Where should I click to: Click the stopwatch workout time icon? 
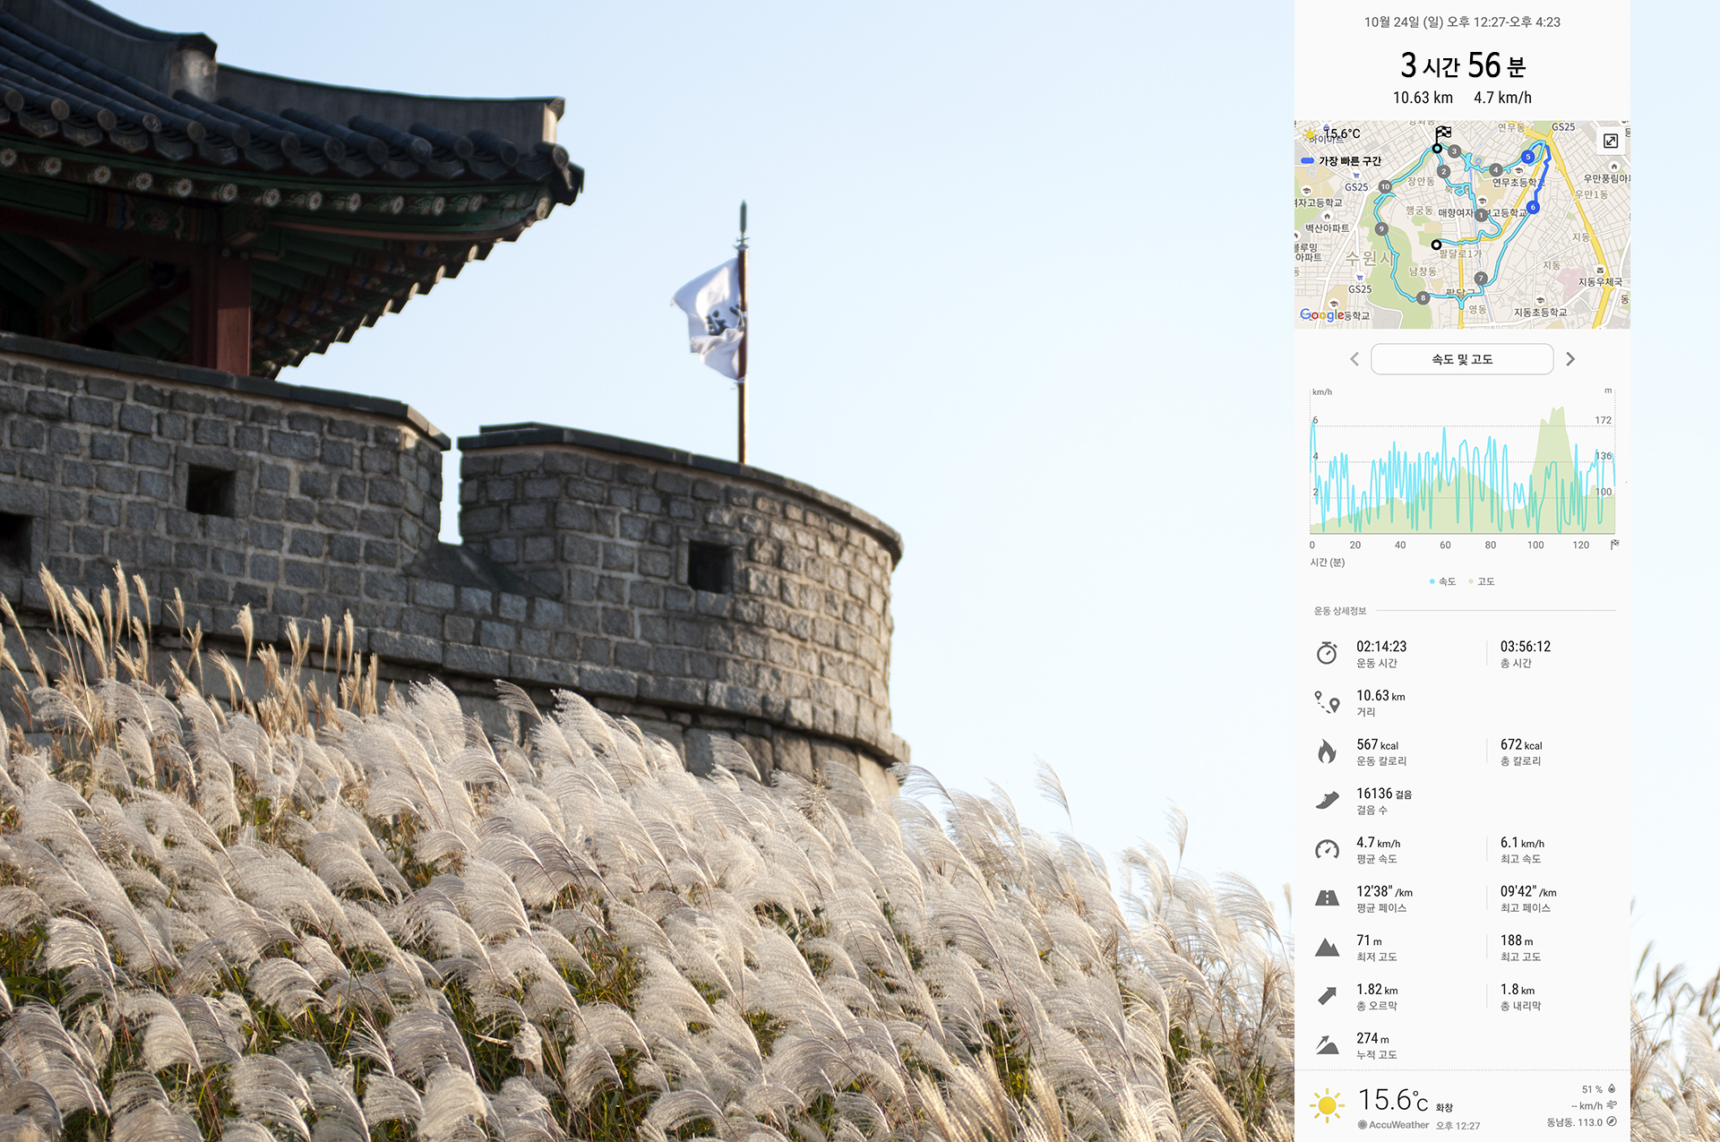pyautogui.click(x=1327, y=653)
